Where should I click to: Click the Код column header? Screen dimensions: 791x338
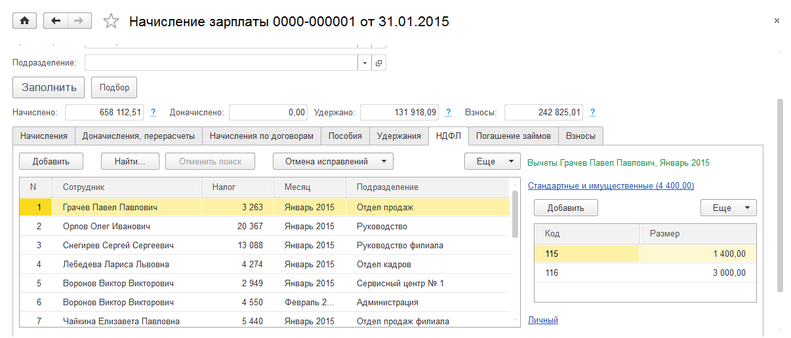586,233
